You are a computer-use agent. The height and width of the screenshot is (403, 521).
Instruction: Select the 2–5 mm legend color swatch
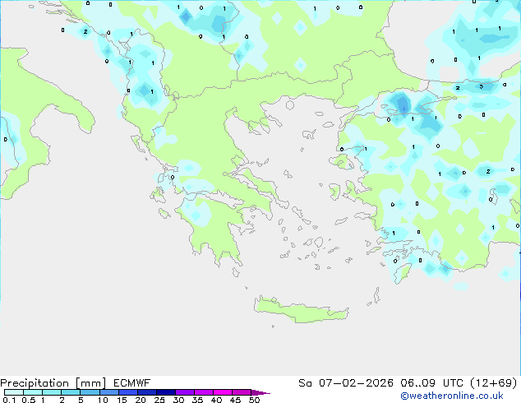pyautogui.click(x=71, y=392)
